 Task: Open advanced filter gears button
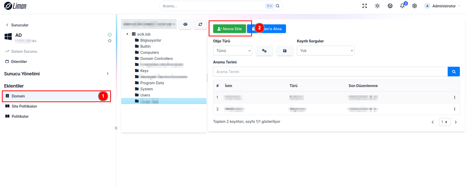pos(264,50)
